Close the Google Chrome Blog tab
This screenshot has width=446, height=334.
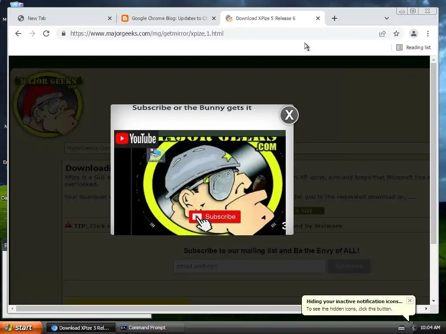214,18
